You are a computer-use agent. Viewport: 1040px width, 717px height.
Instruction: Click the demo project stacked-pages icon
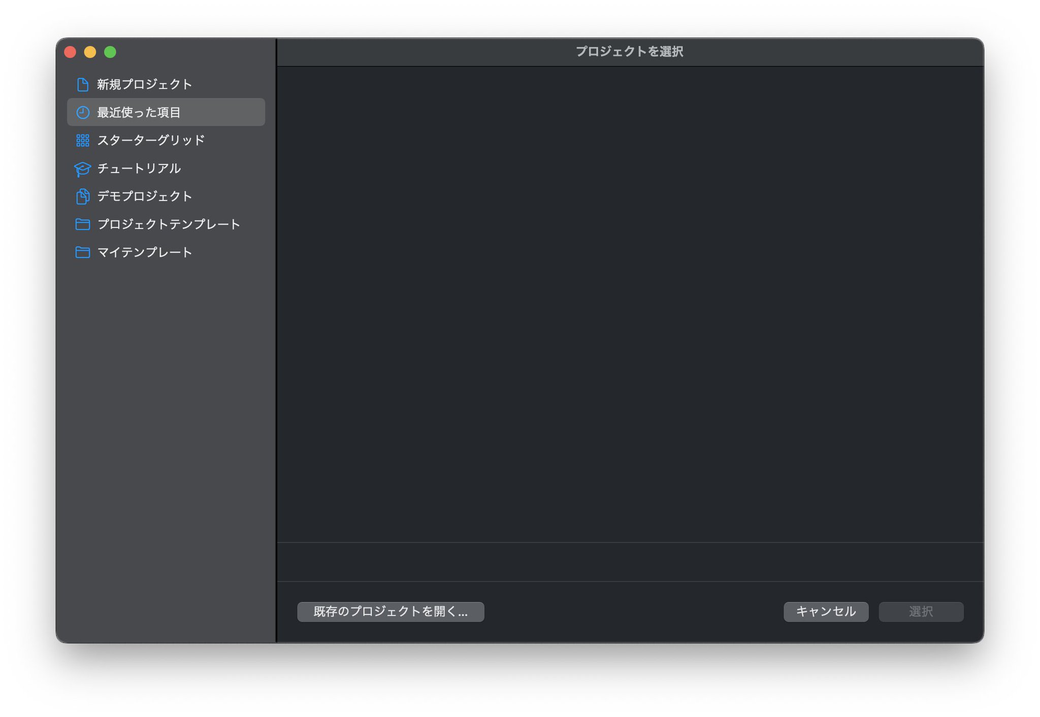(83, 196)
